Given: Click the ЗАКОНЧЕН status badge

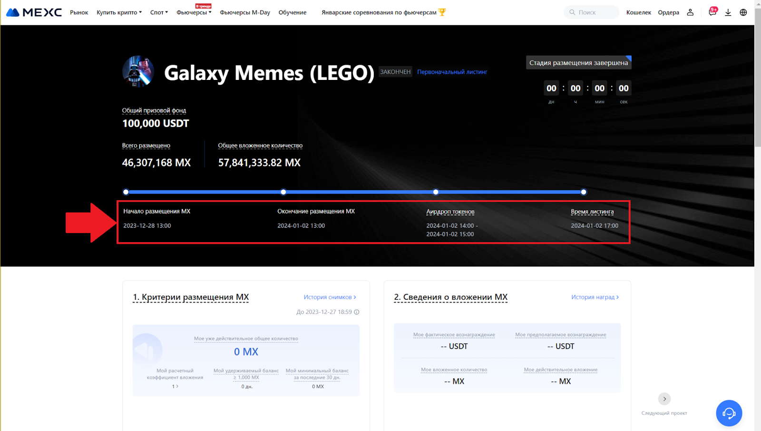Looking at the screenshot, I should coord(395,72).
